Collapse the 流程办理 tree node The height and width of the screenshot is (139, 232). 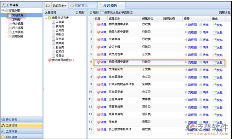2,10
